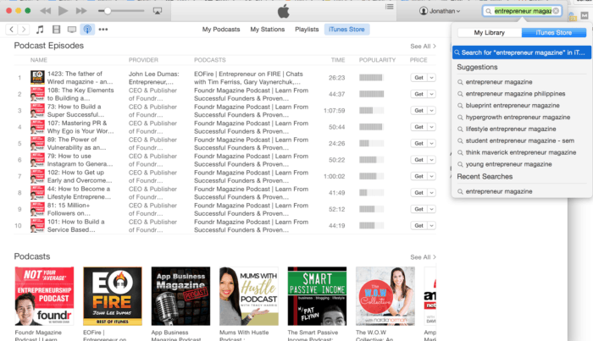This screenshot has height=341, width=593.
Task: Open App Business Magazine Podcast cover
Action: tap(180, 296)
